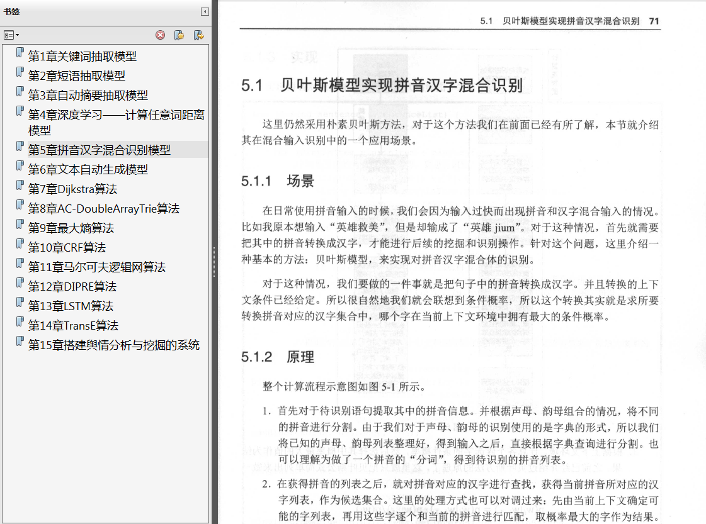Click the bookmark icon beside 第10章CRF算法
The width and height of the screenshot is (706, 524).
[x=20, y=244]
